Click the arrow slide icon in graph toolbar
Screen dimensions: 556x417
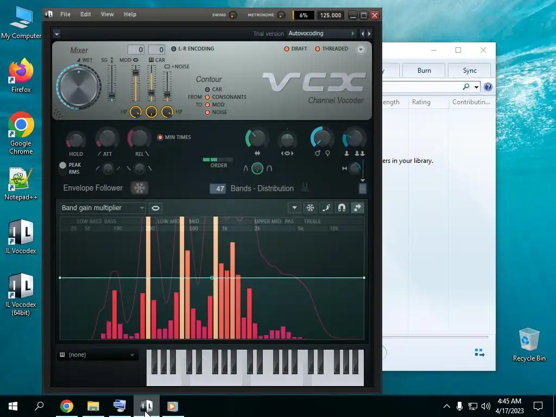(x=357, y=208)
